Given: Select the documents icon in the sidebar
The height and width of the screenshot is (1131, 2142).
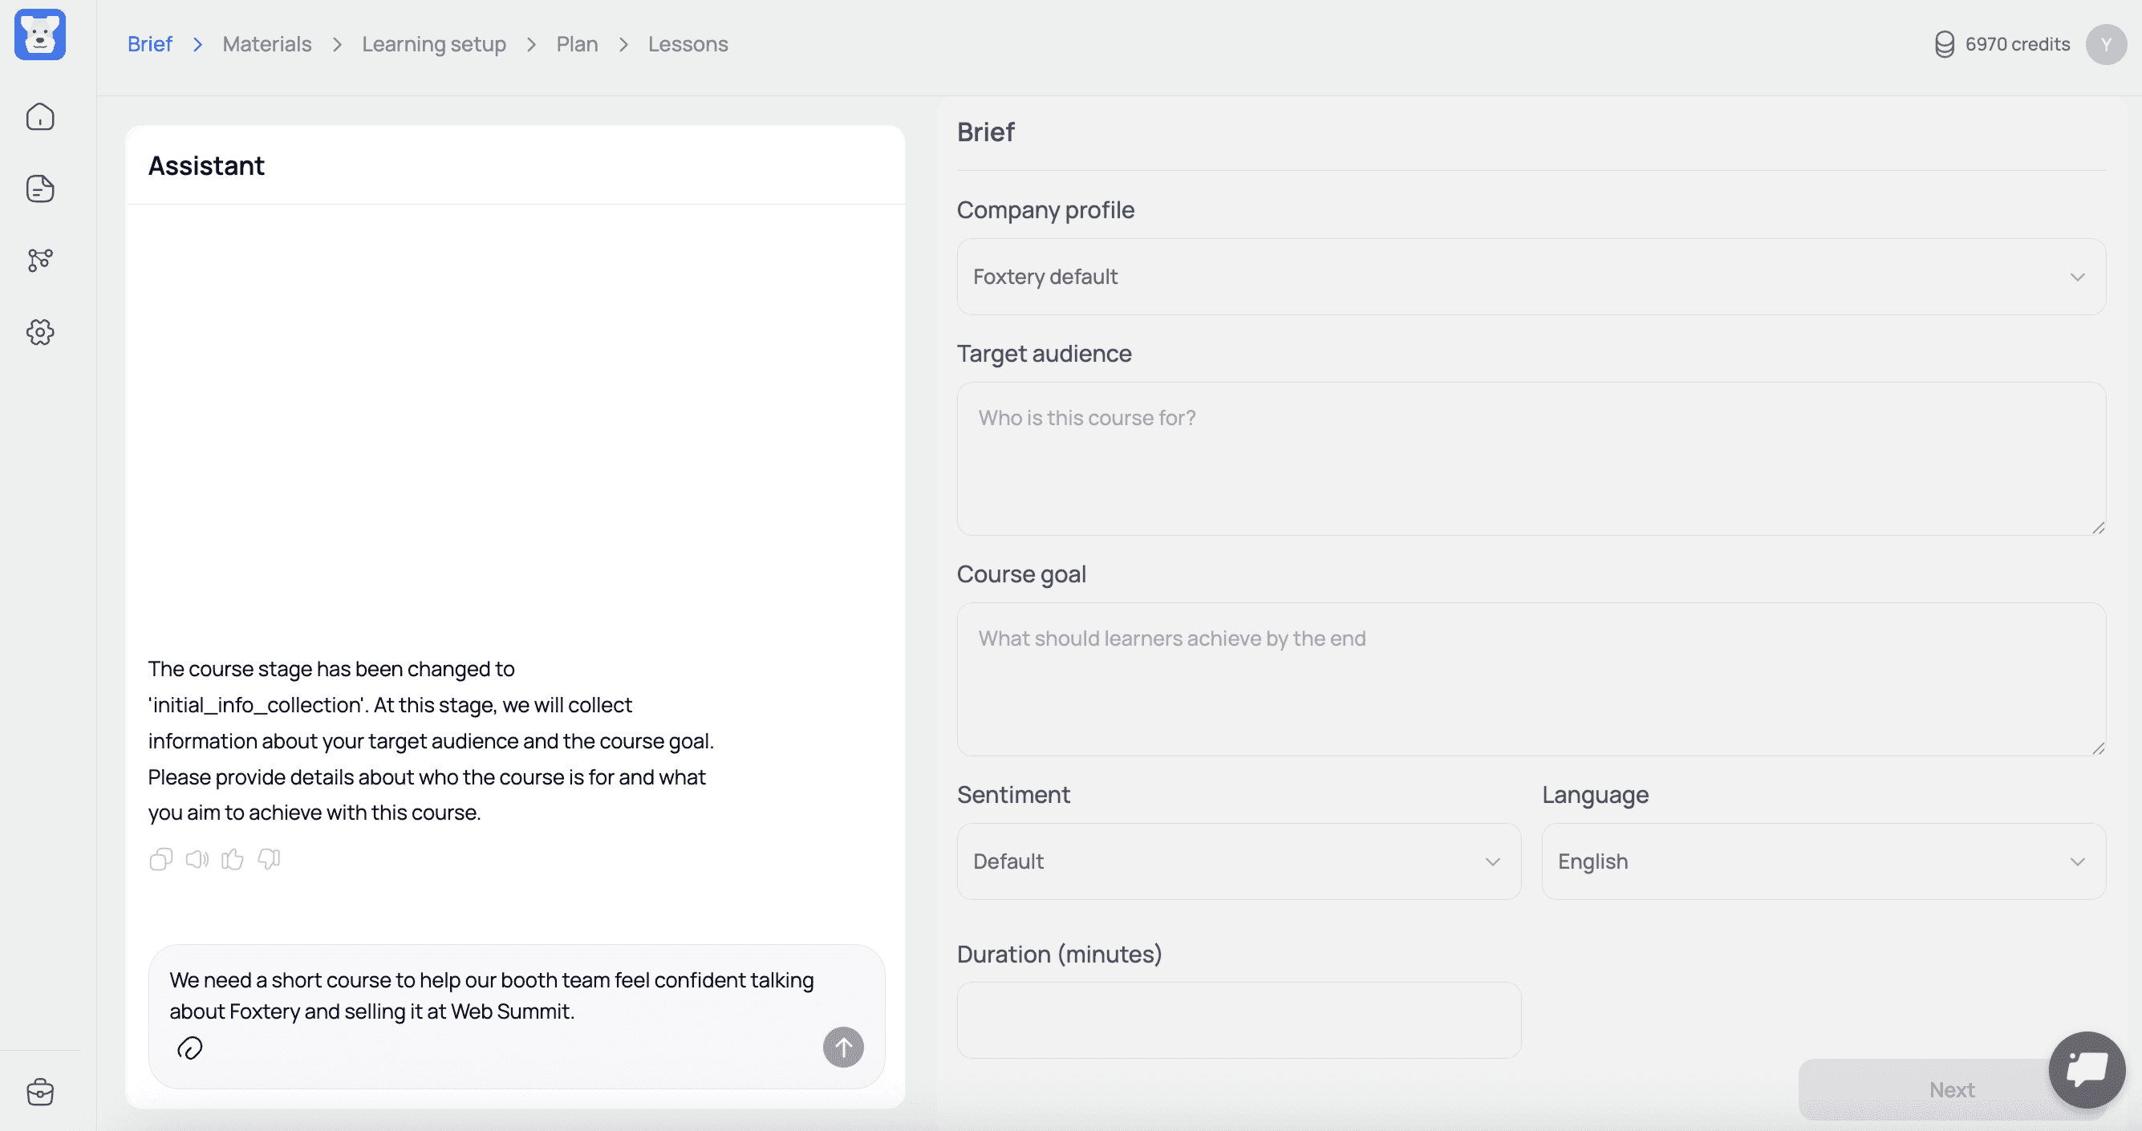Looking at the screenshot, I should coord(40,188).
